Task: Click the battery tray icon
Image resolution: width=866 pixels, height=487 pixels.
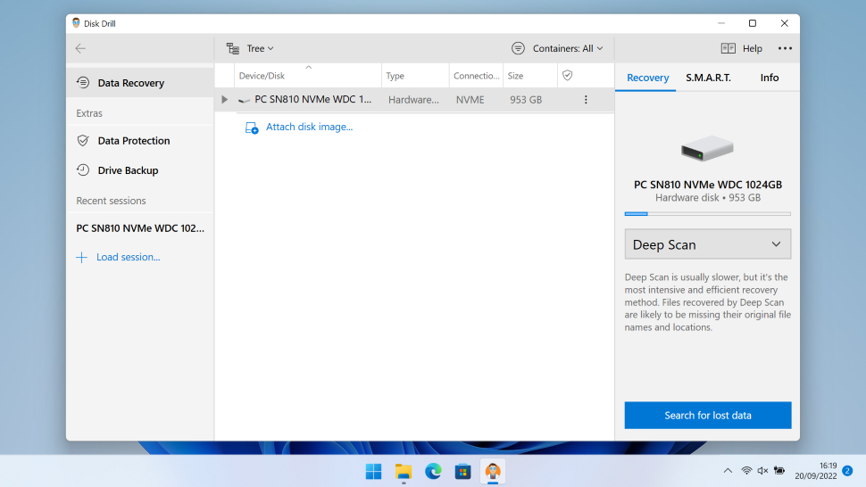Action: pos(779,470)
